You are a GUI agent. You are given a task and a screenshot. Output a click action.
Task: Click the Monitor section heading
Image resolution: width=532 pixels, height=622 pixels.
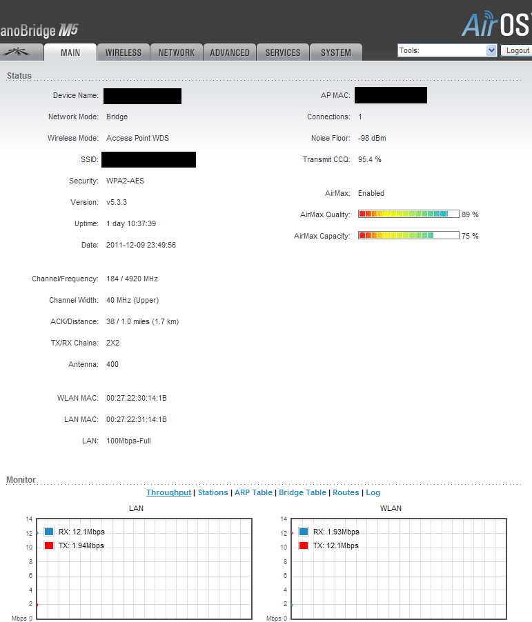coord(21,479)
